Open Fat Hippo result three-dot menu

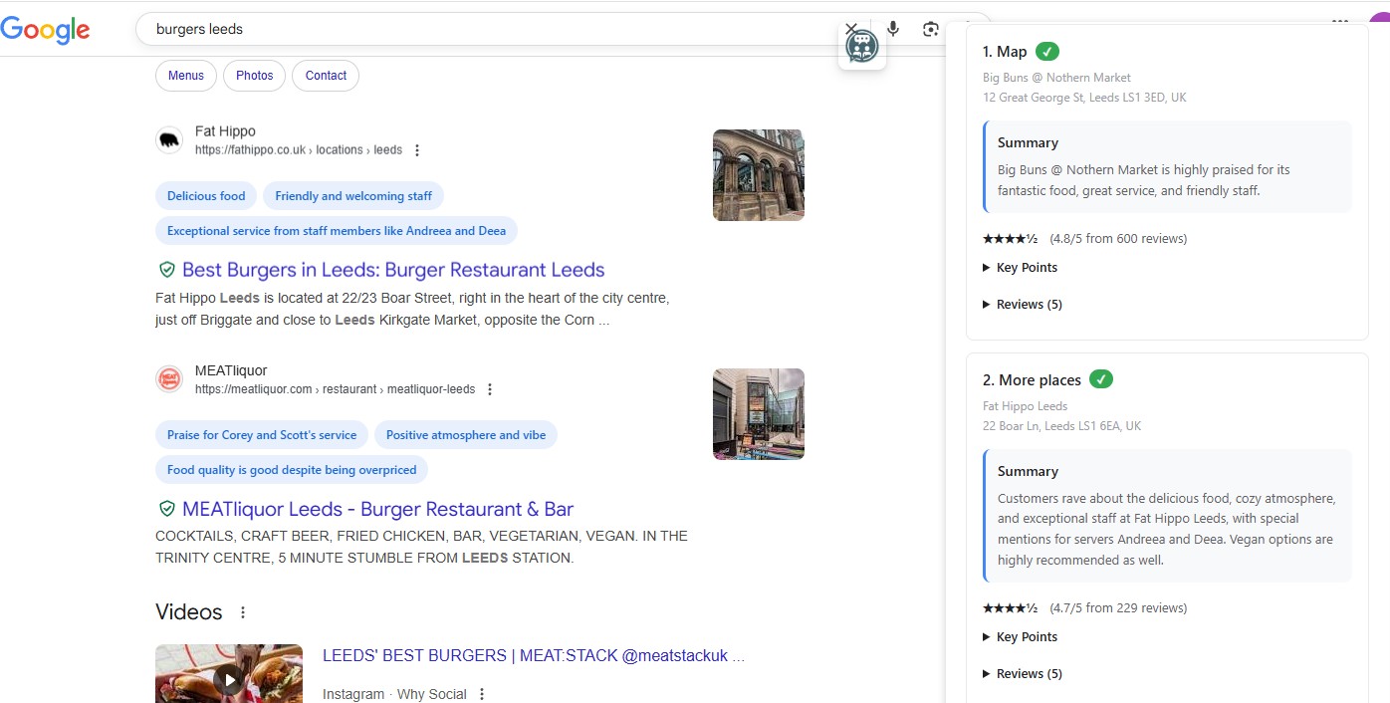[x=417, y=150]
